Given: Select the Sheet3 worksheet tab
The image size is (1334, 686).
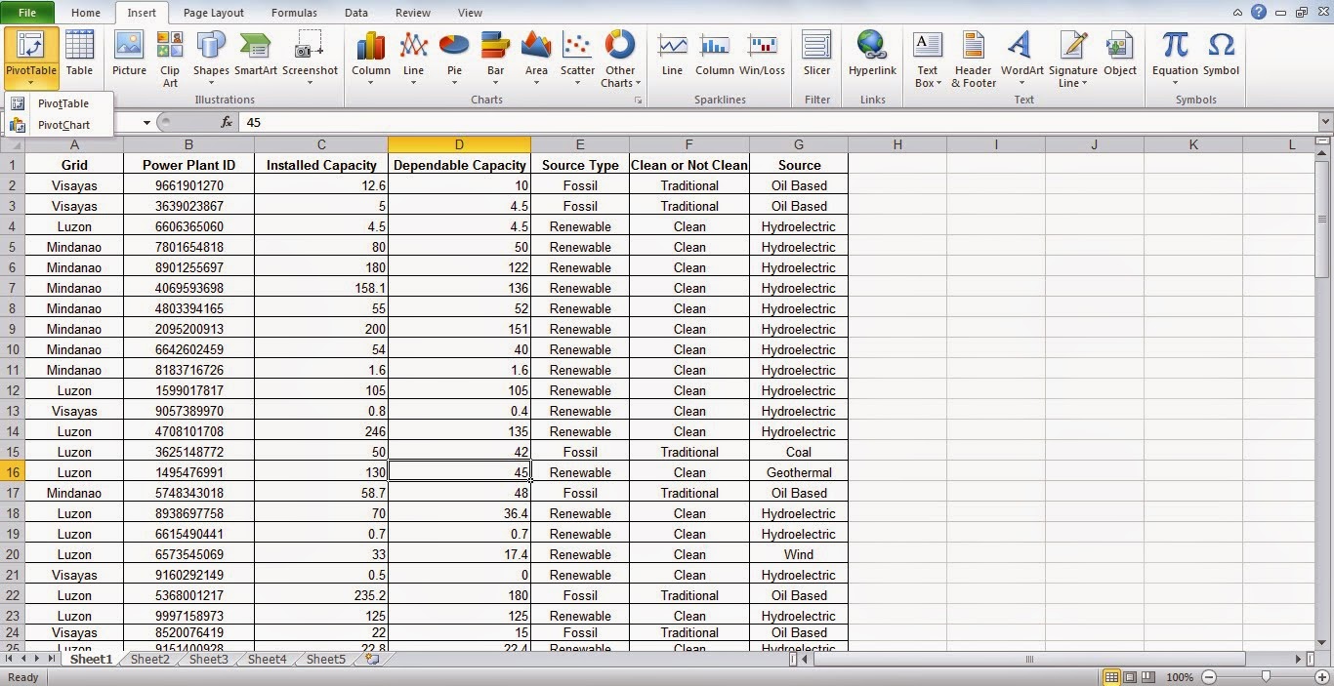Looking at the screenshot, I should click(x=207, y=659).
